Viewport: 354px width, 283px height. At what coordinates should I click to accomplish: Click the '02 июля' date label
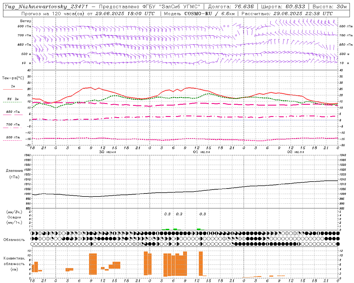click(x=296, y=152)
